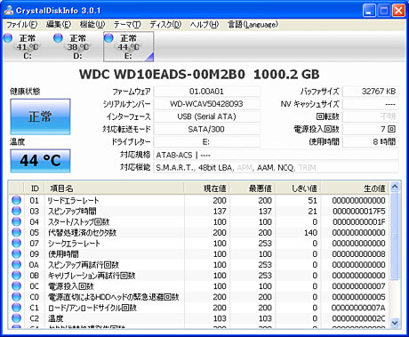Click the drive title WDC WD10EADS-00M2B0 1000.2 GB
This screenshot has width=409, height=337.
pos(199,74)
